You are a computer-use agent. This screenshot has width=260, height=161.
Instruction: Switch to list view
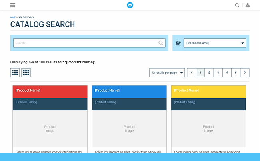[x=15, y=73]
